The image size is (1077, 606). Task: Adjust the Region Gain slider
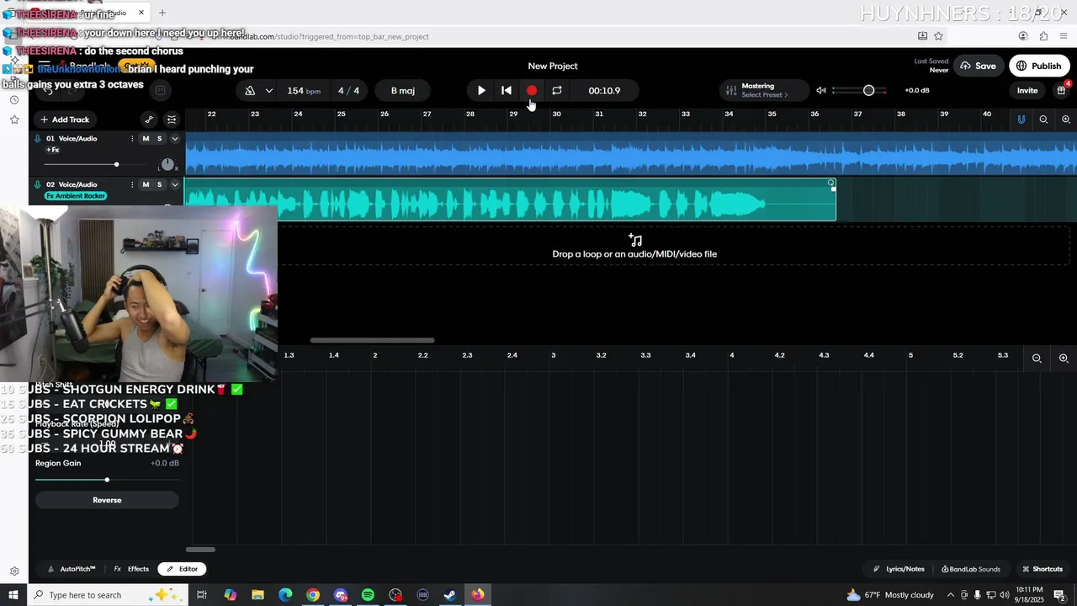point(107,480)
